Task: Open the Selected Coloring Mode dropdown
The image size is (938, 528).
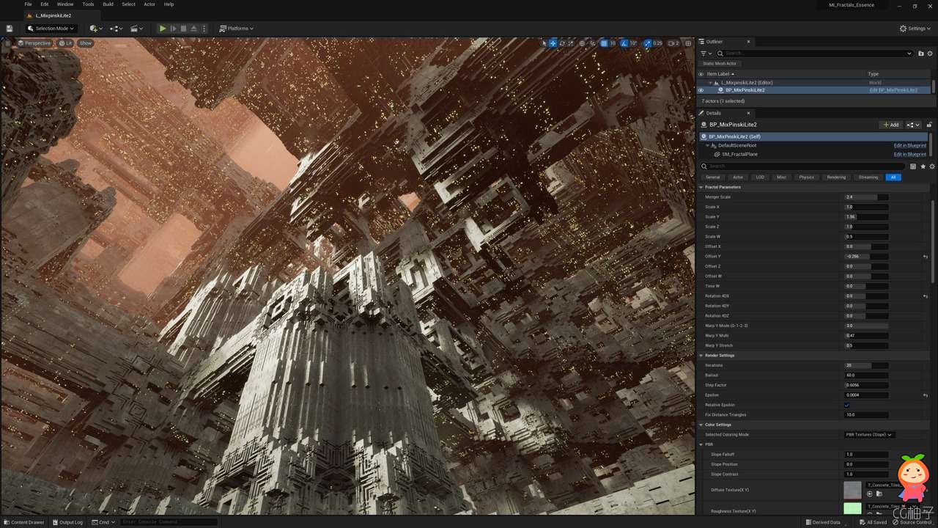Action: pos(869,435)
